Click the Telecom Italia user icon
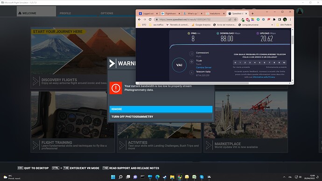Image resolution: width=322 pixels, height=181 pixels. [191, 73]
